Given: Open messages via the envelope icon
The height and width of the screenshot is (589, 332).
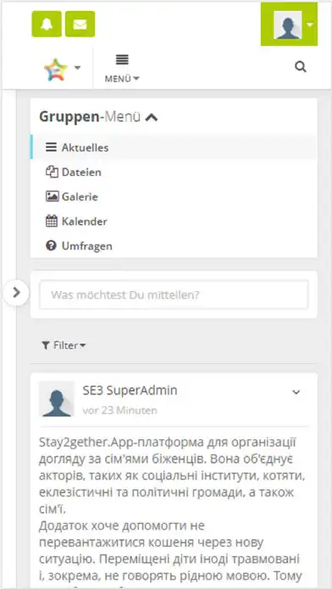Looking at the screenshot, I should tap(80, 24).
